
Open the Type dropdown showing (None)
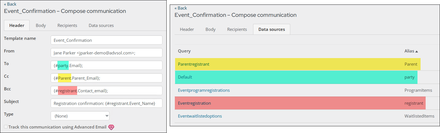80,116
